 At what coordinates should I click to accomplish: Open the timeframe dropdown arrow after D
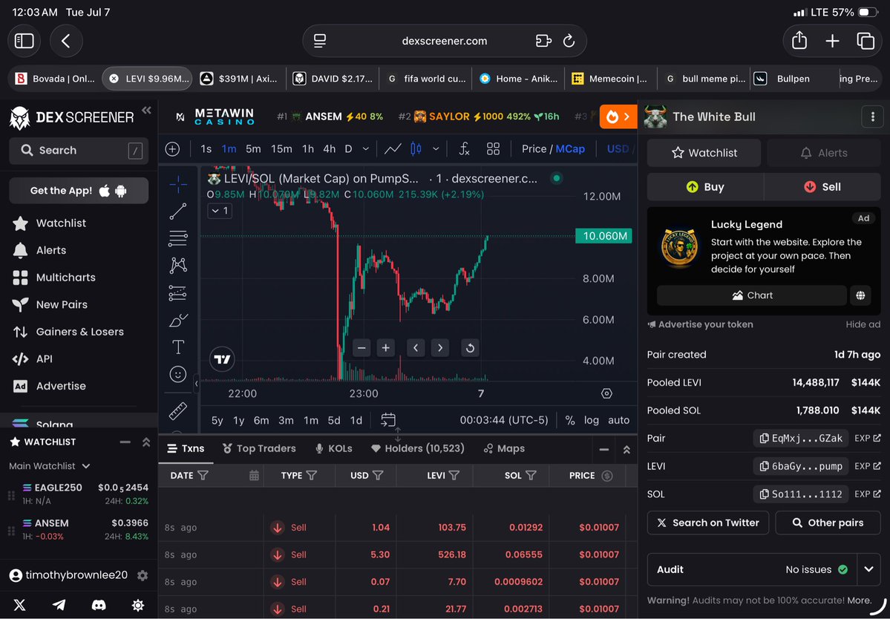[x=365, y=149]
